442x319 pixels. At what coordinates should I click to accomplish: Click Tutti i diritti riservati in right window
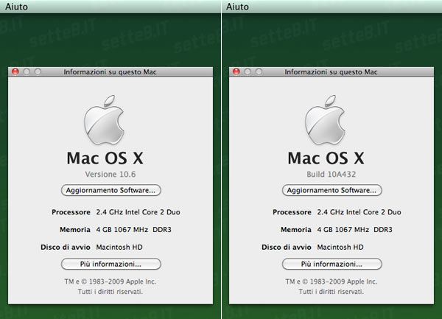(331, 292)
